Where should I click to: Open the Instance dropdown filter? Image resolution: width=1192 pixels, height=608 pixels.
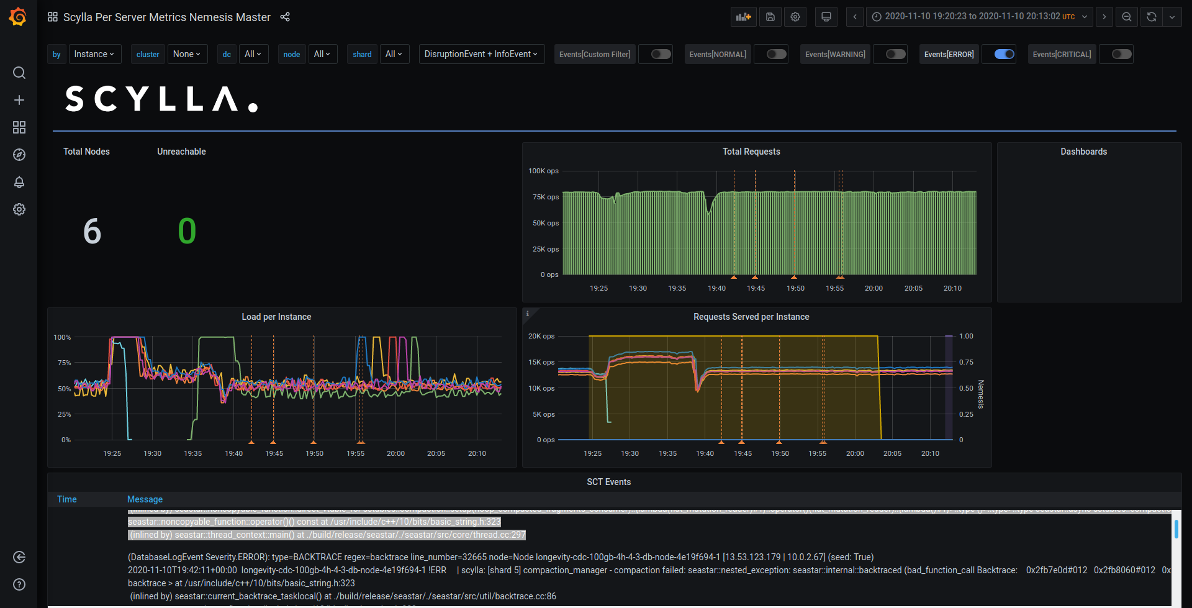click(94, 54)
